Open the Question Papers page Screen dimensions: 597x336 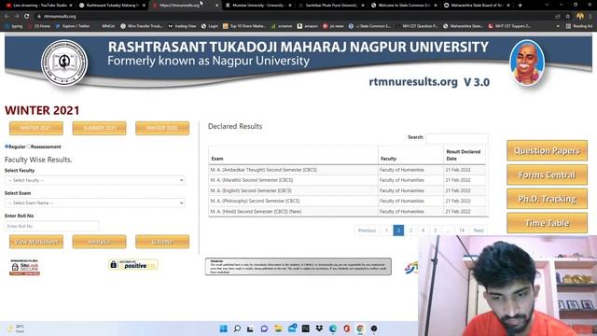[x=548, y=150]
